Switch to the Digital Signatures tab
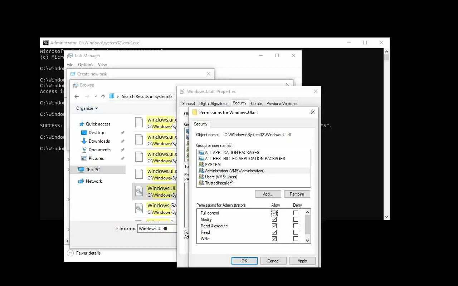The height and width of the screenshot is (286, 458). click(214, 104)
